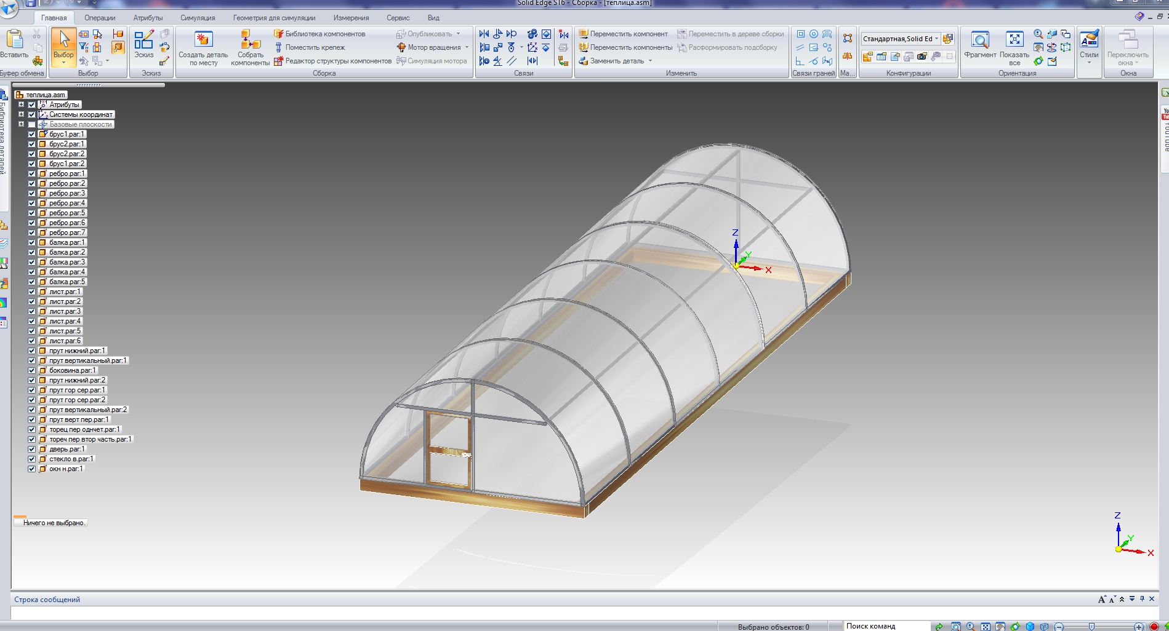1169x631 pixels.
Task: Click the Zoom area (Фрагмент) icon
Action: pyautogui.click(x=979, y=41)
